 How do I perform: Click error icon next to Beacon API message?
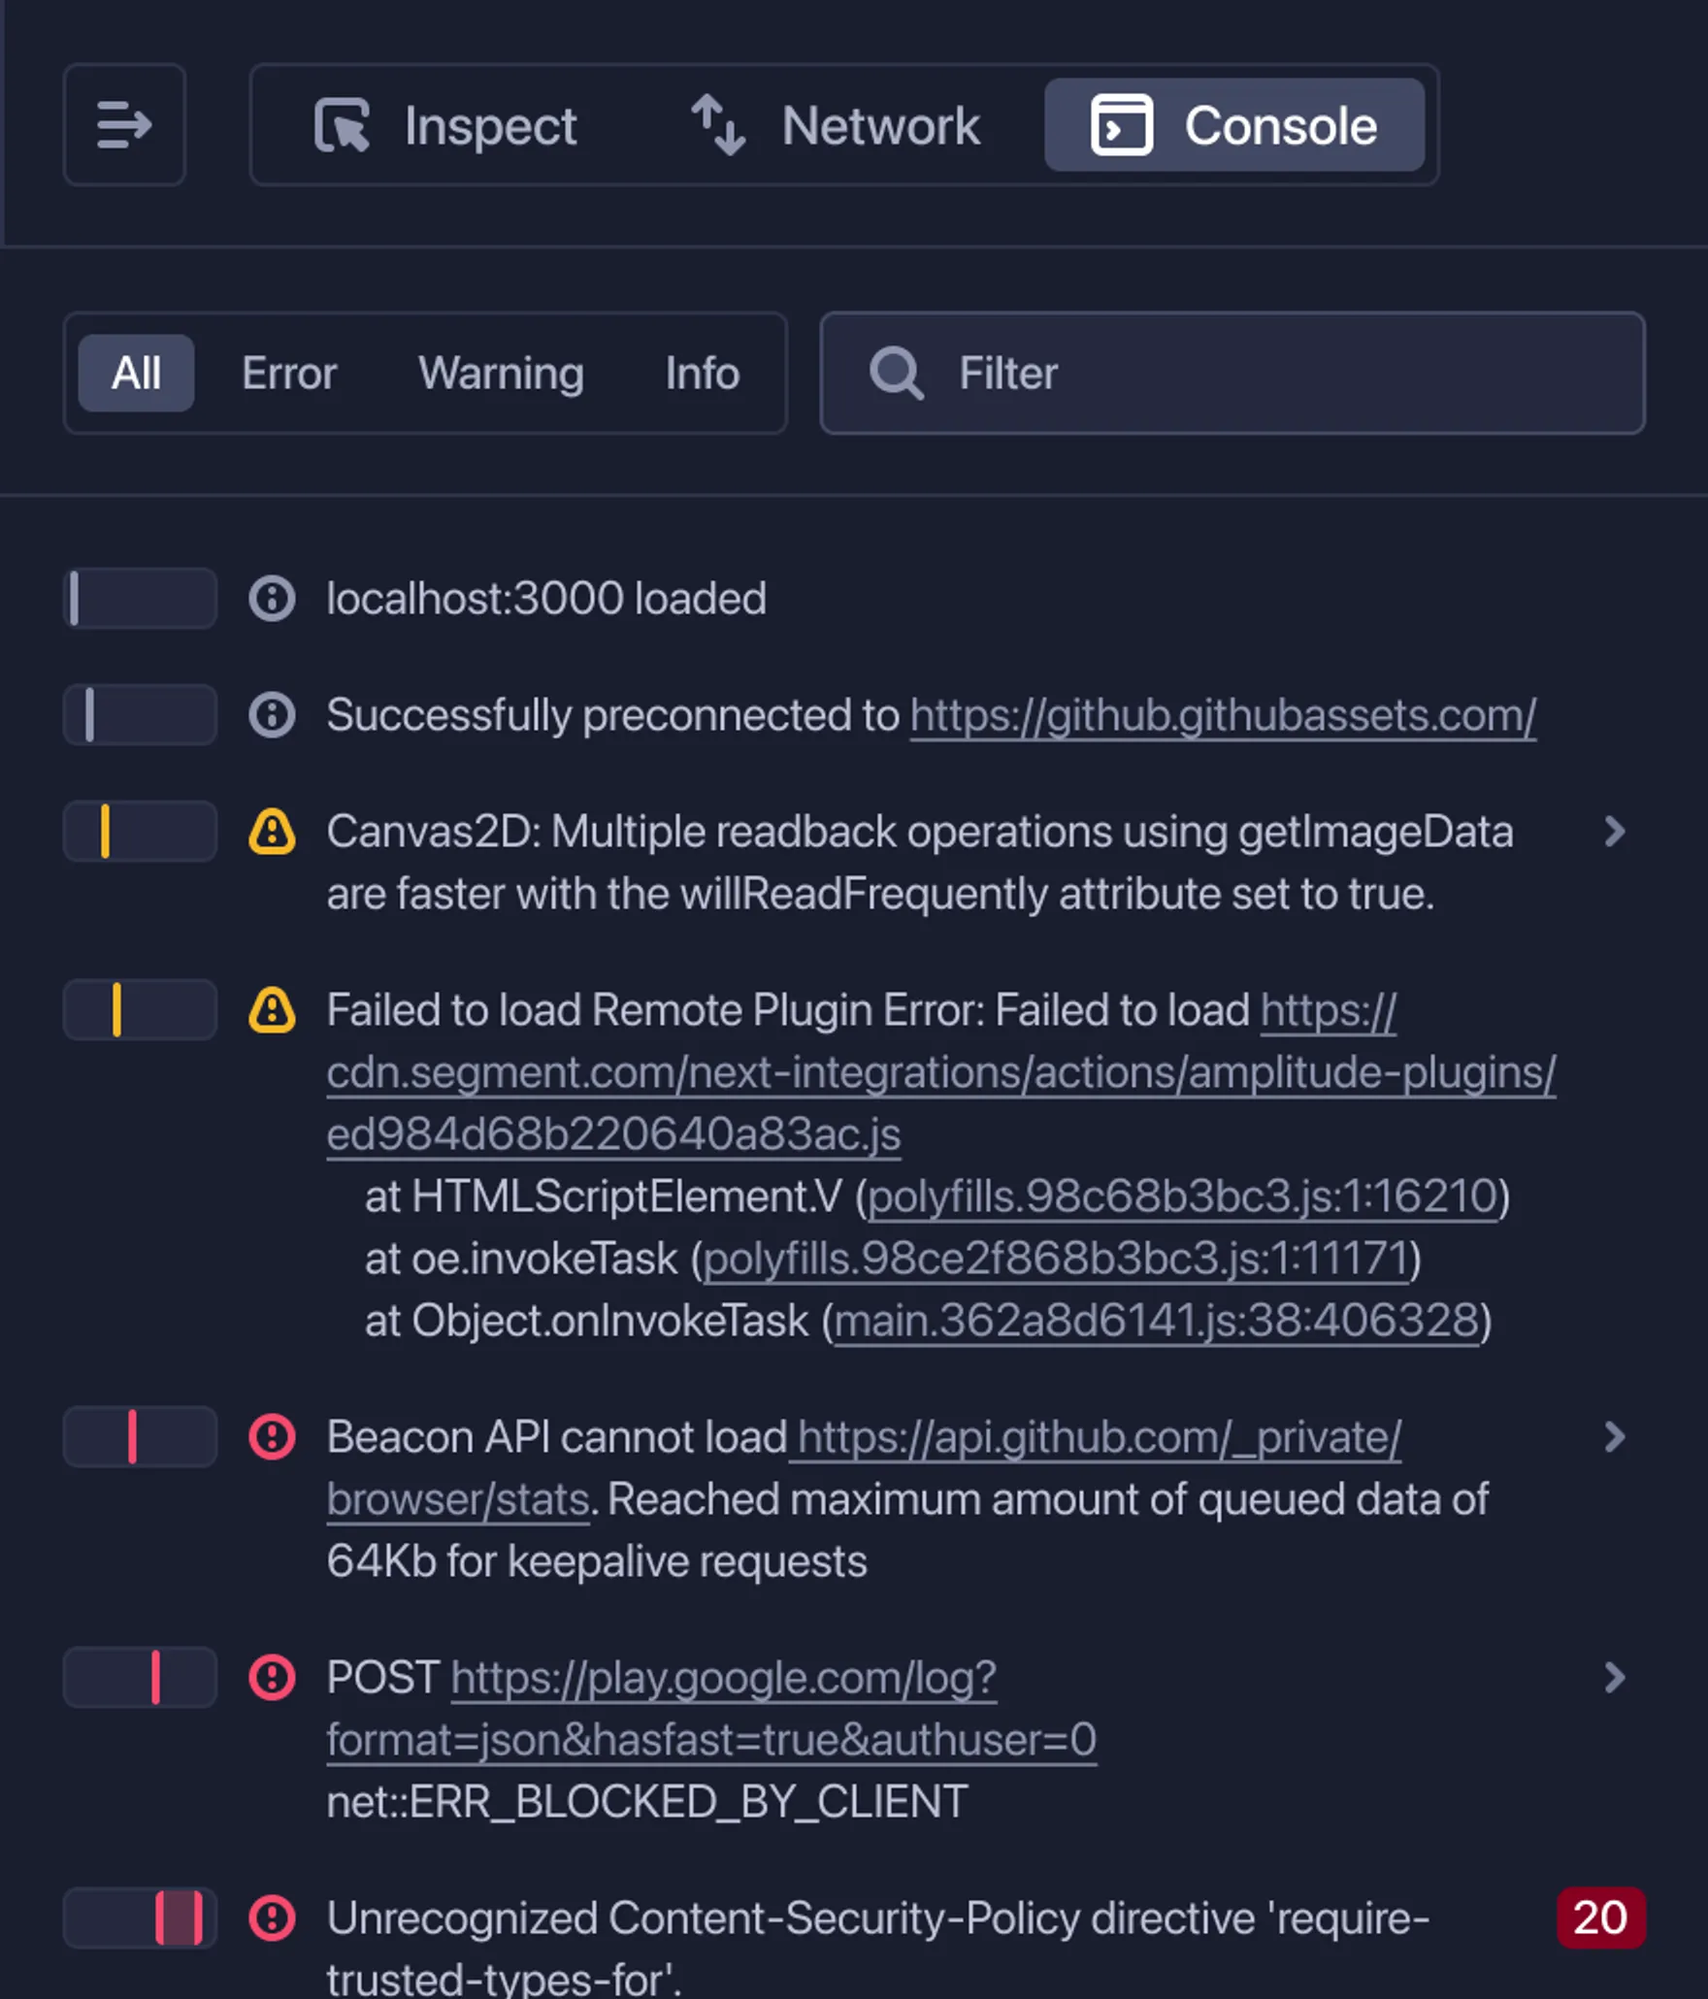[x=272, y=1437]
